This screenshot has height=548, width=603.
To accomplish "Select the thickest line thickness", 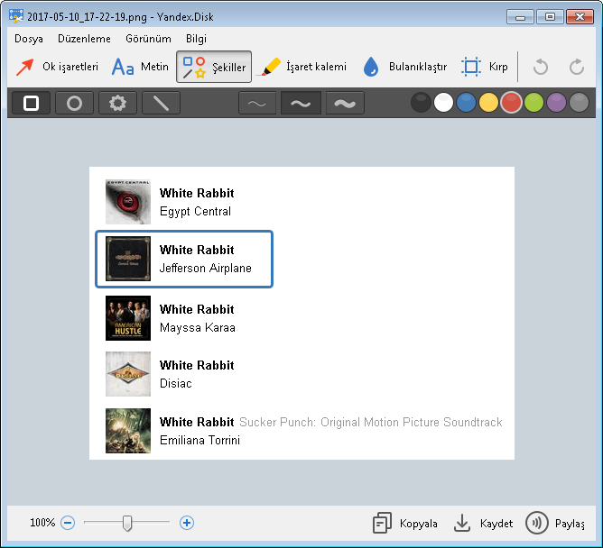I will pyautogui.click(x=345, y=103).
